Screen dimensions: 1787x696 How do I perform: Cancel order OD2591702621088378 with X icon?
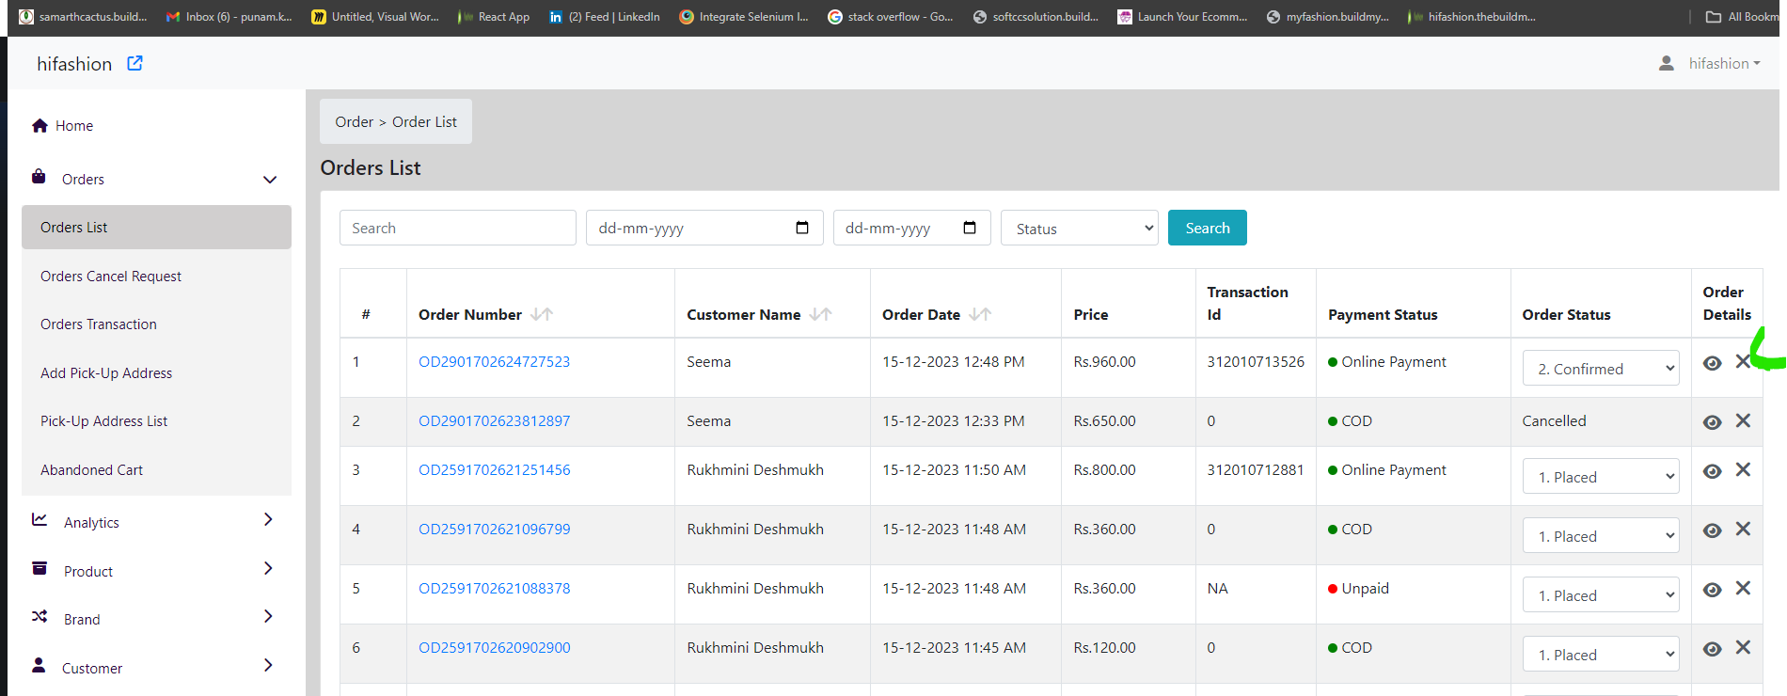(x=1743, y=588)
